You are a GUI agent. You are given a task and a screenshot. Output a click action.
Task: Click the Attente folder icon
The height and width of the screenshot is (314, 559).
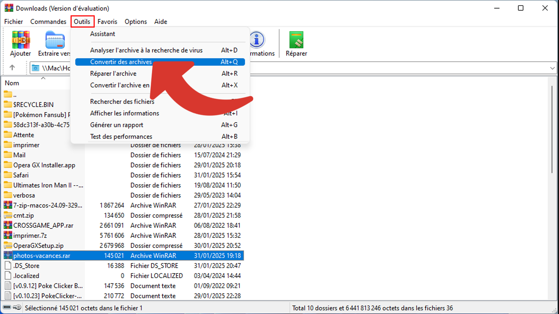pyautogui.click(x=8, y=135)
